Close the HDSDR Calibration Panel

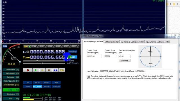click(x=175, y=36)
